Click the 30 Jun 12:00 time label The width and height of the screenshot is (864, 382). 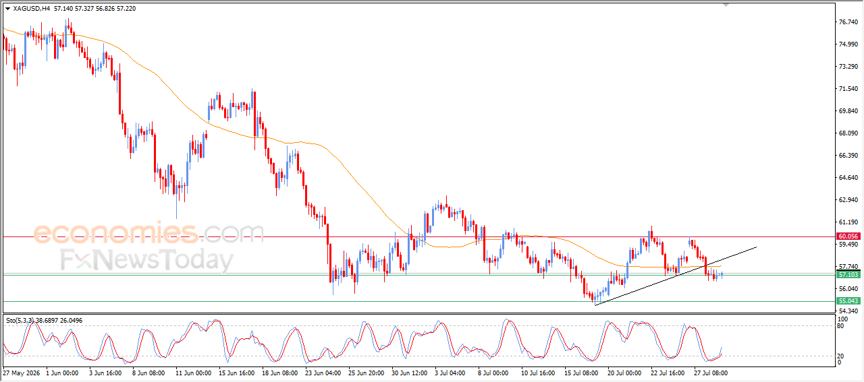(x=410, y=372)
